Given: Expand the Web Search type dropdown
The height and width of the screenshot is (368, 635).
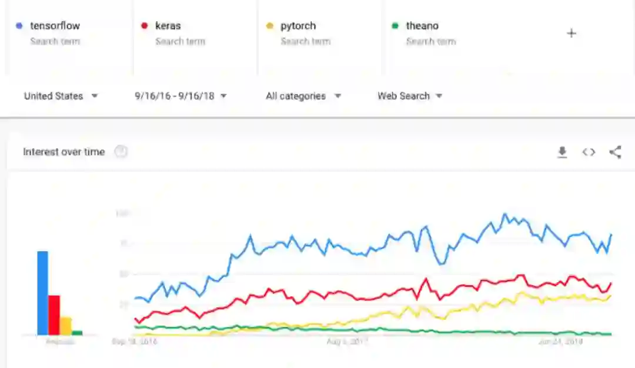Looking at the screenshot, I should (410, 96).
